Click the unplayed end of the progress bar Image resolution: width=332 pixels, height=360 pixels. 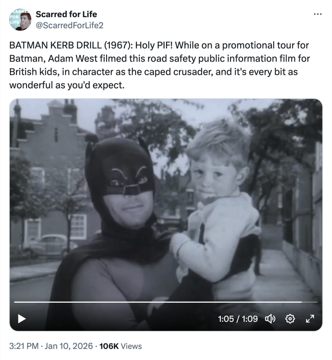click(x=310, y=302)
